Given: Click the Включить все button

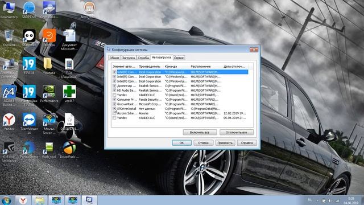Looking at the screenshot, I should pos(200,132).
